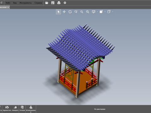The height and width of the screenshot is (113, 151).
Task: Activate the Rotate view tool
Action: [x=70, y=12]
